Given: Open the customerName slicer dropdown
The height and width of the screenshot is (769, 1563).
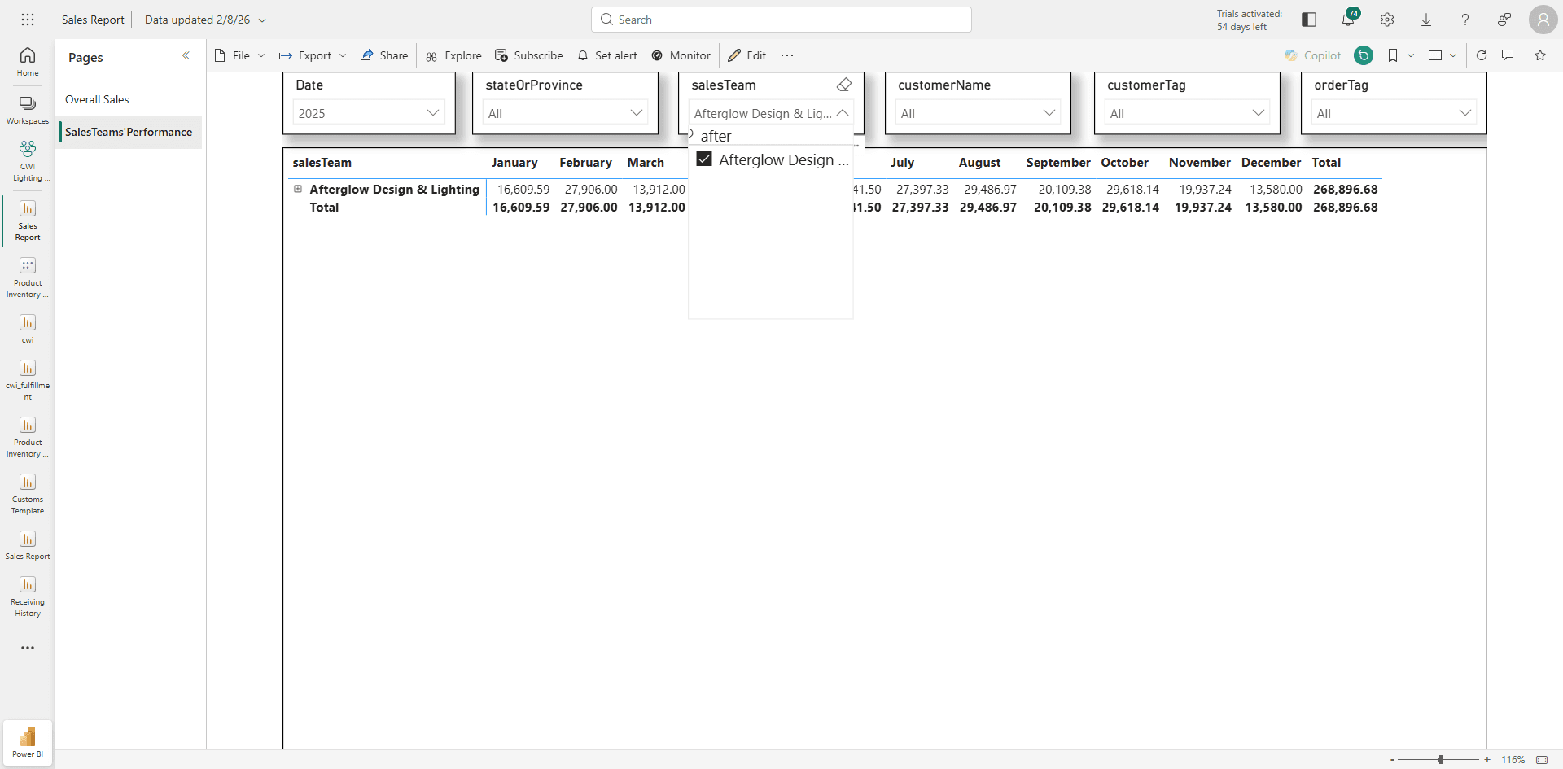Looking at the screenshot, I should coord(978,113).
